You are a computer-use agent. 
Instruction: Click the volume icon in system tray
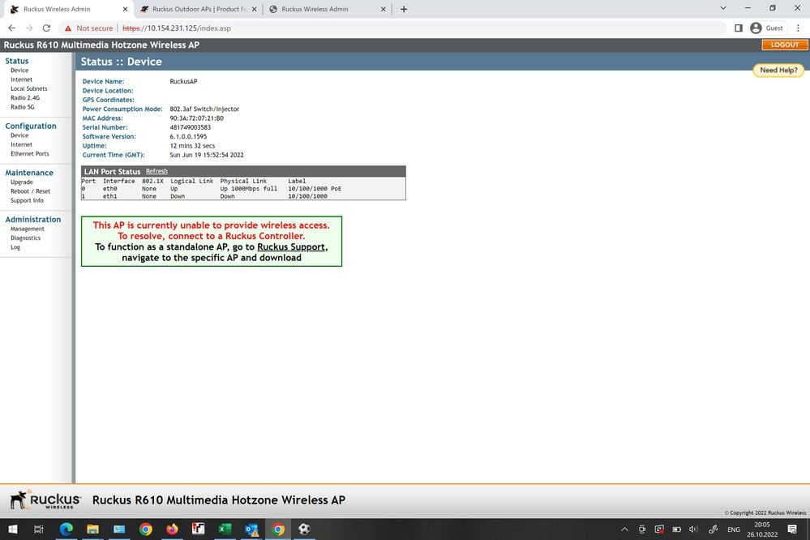tap(694, 529)
